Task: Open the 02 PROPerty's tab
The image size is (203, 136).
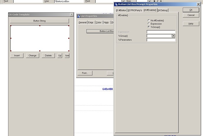Action: pos(135,10)
